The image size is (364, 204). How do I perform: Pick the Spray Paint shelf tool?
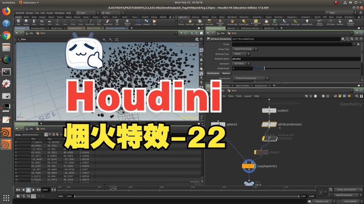click(x=108, y=22)
